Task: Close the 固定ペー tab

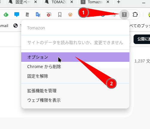Action: click(x=36, y=2)
